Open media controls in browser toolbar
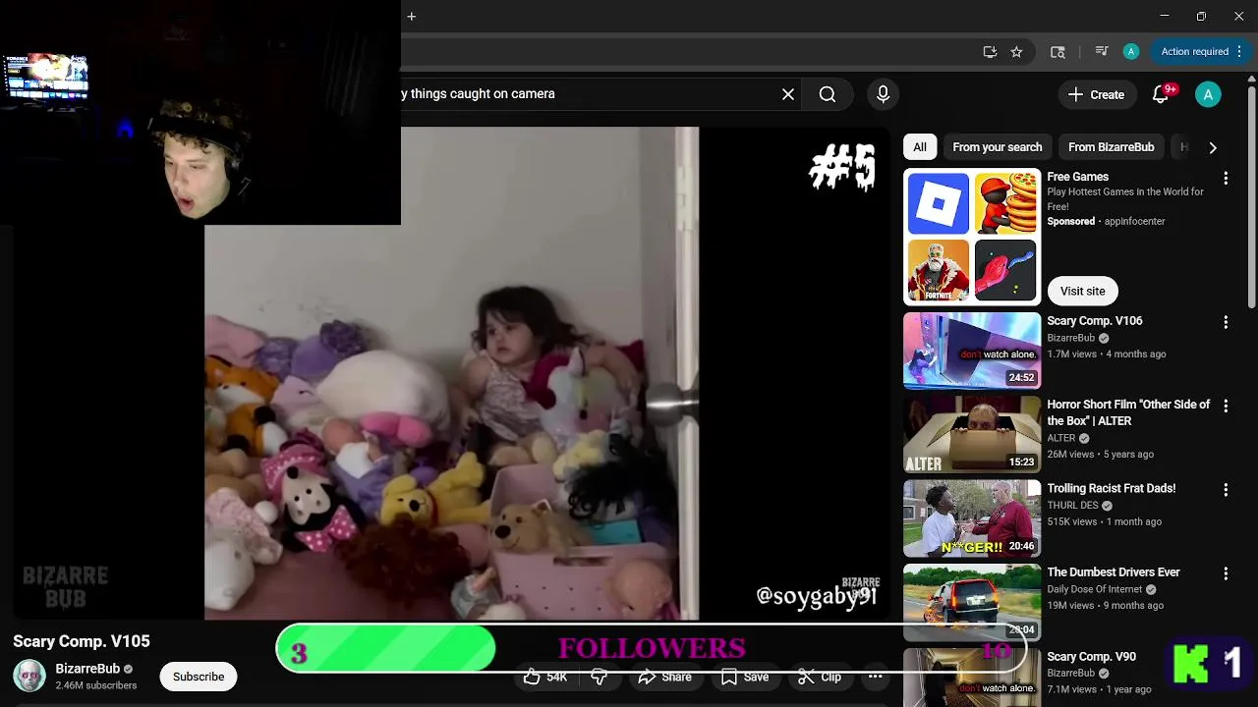 click(x=1102, y=52)
